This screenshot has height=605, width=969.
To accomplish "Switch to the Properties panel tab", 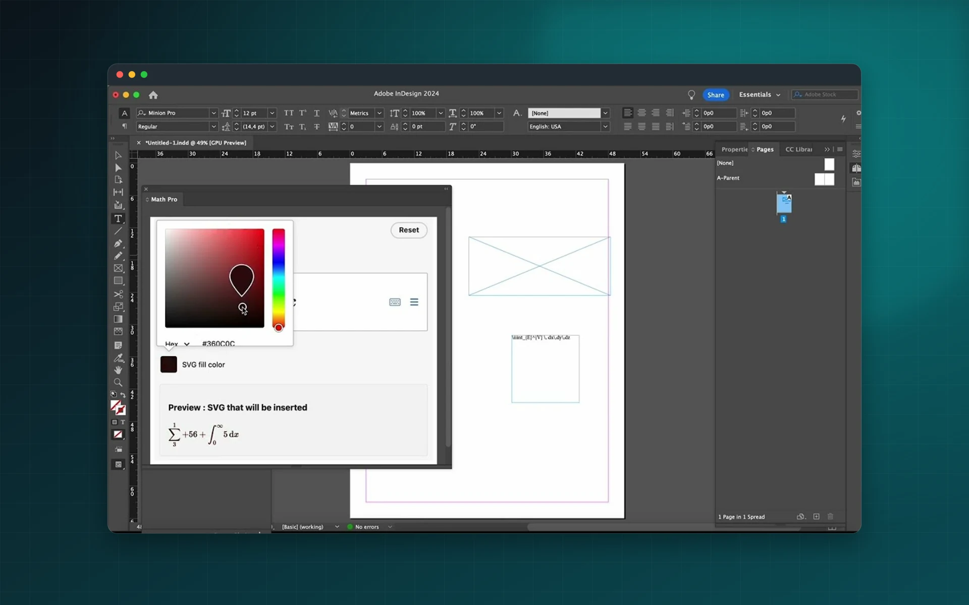I will 734,149.
